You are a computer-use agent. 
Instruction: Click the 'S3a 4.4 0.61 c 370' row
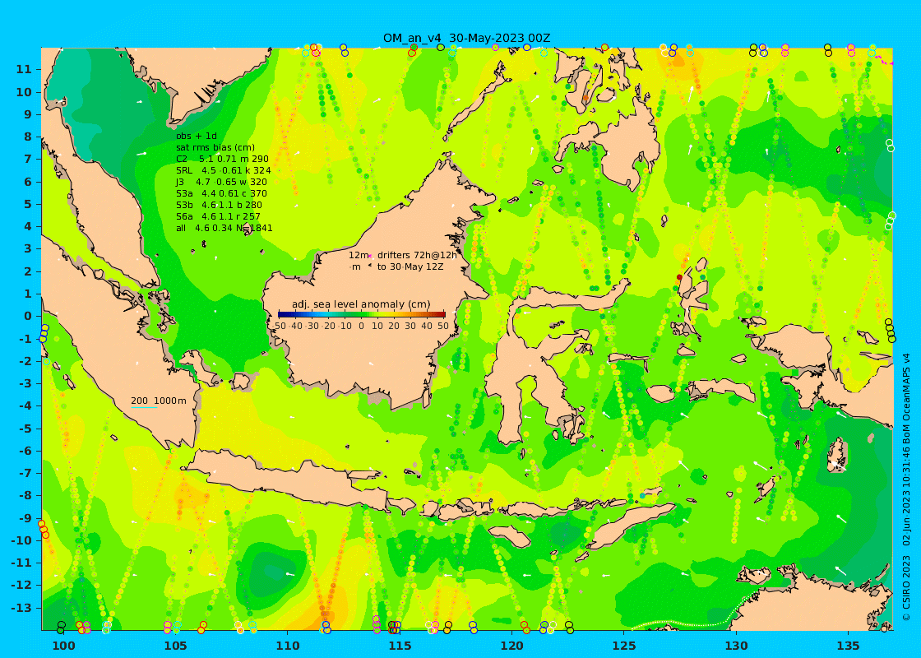(x=221, y=193)
